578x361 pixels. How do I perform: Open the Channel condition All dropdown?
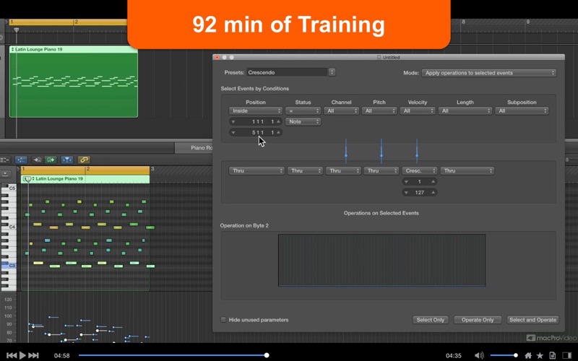point(341,110)
